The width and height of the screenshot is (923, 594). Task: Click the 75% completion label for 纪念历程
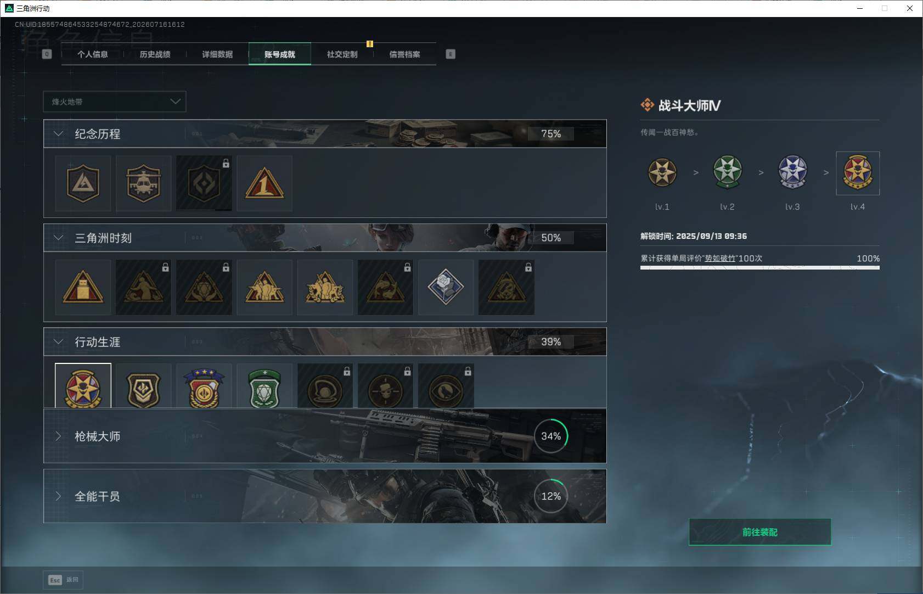[x=551, y=133]
